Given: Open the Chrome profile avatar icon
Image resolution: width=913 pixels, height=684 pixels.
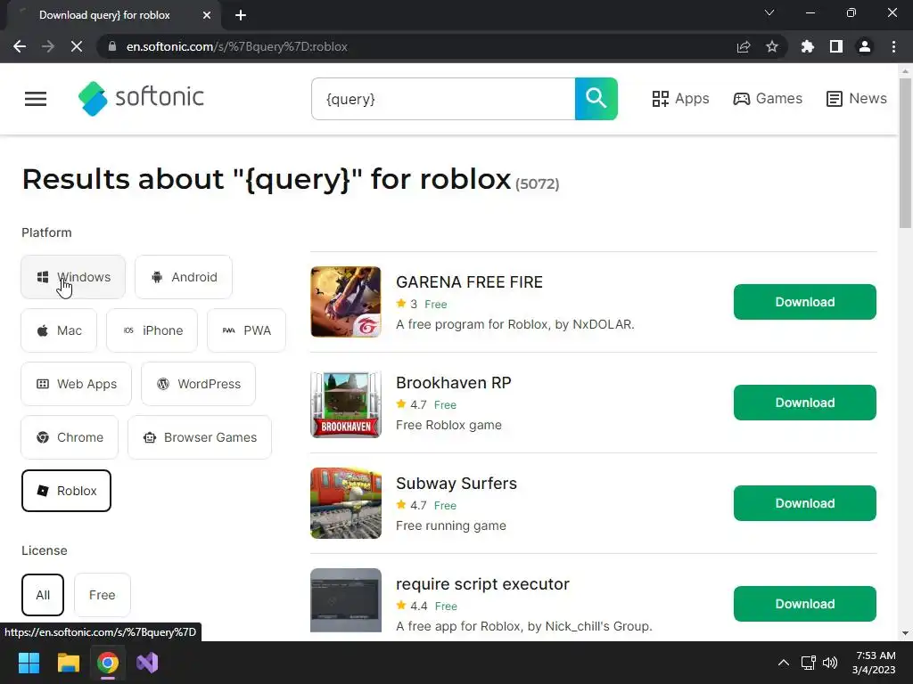Looking at the screenshot, I should click(x=865, y=46).
